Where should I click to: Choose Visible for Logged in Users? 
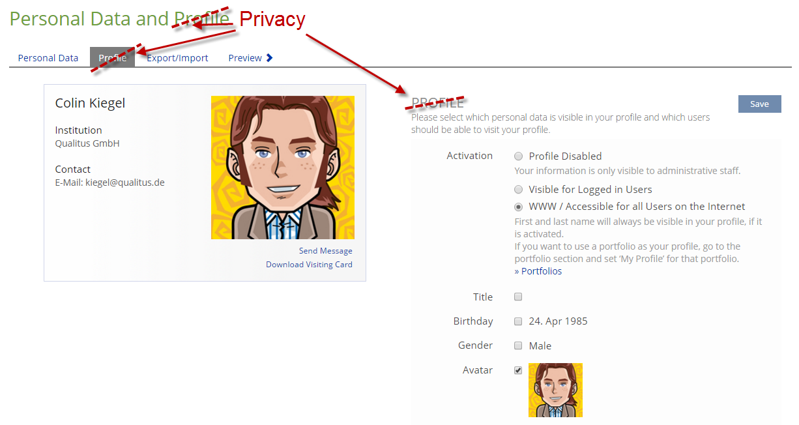pyautogui.click(x=519, y=190)
